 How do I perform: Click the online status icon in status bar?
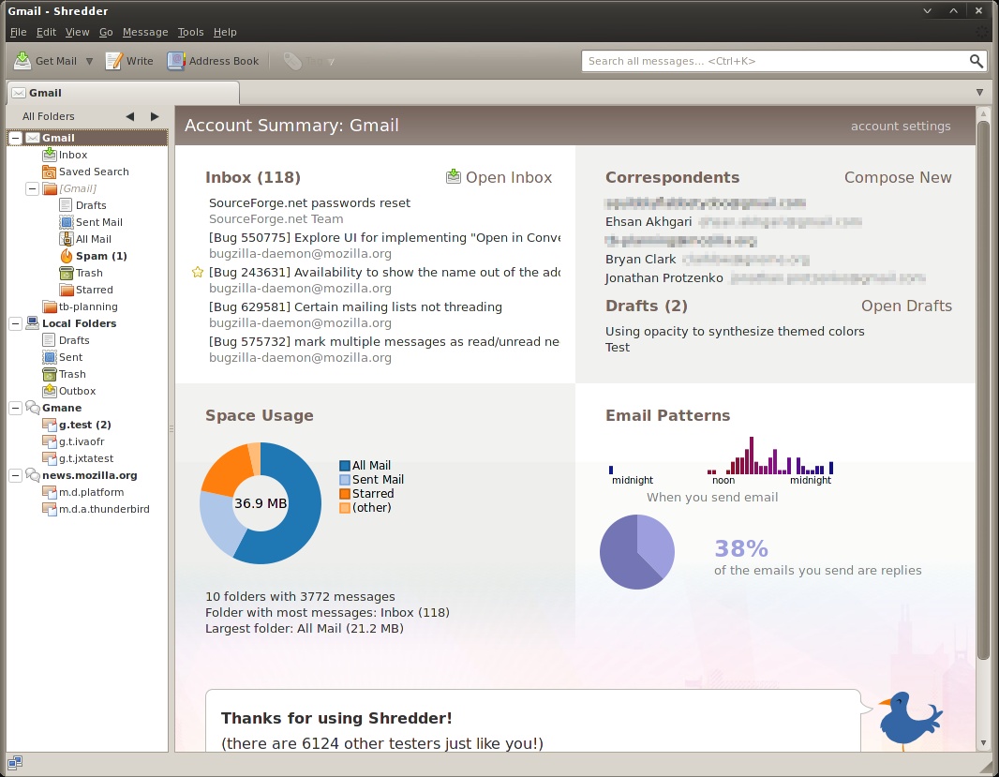(15, 762)
